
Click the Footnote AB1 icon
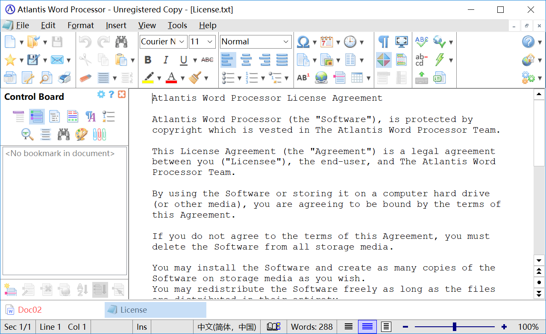303,78
